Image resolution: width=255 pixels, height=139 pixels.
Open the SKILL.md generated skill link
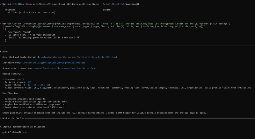[x=79, y=57]
